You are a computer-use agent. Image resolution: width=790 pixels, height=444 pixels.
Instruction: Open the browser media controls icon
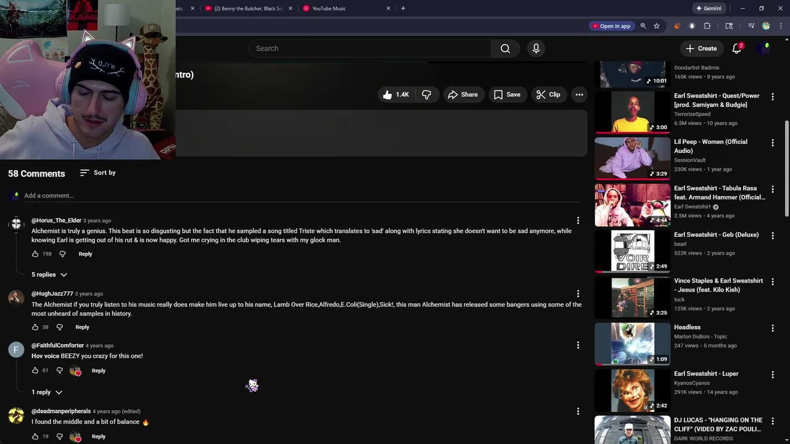click(x=750, y=26)
